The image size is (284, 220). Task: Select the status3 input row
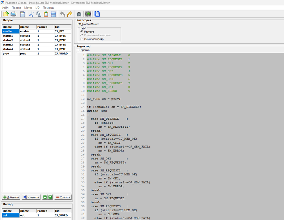[x=37, y=45]
